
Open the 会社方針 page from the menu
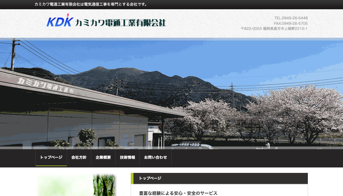click(79, 157)
